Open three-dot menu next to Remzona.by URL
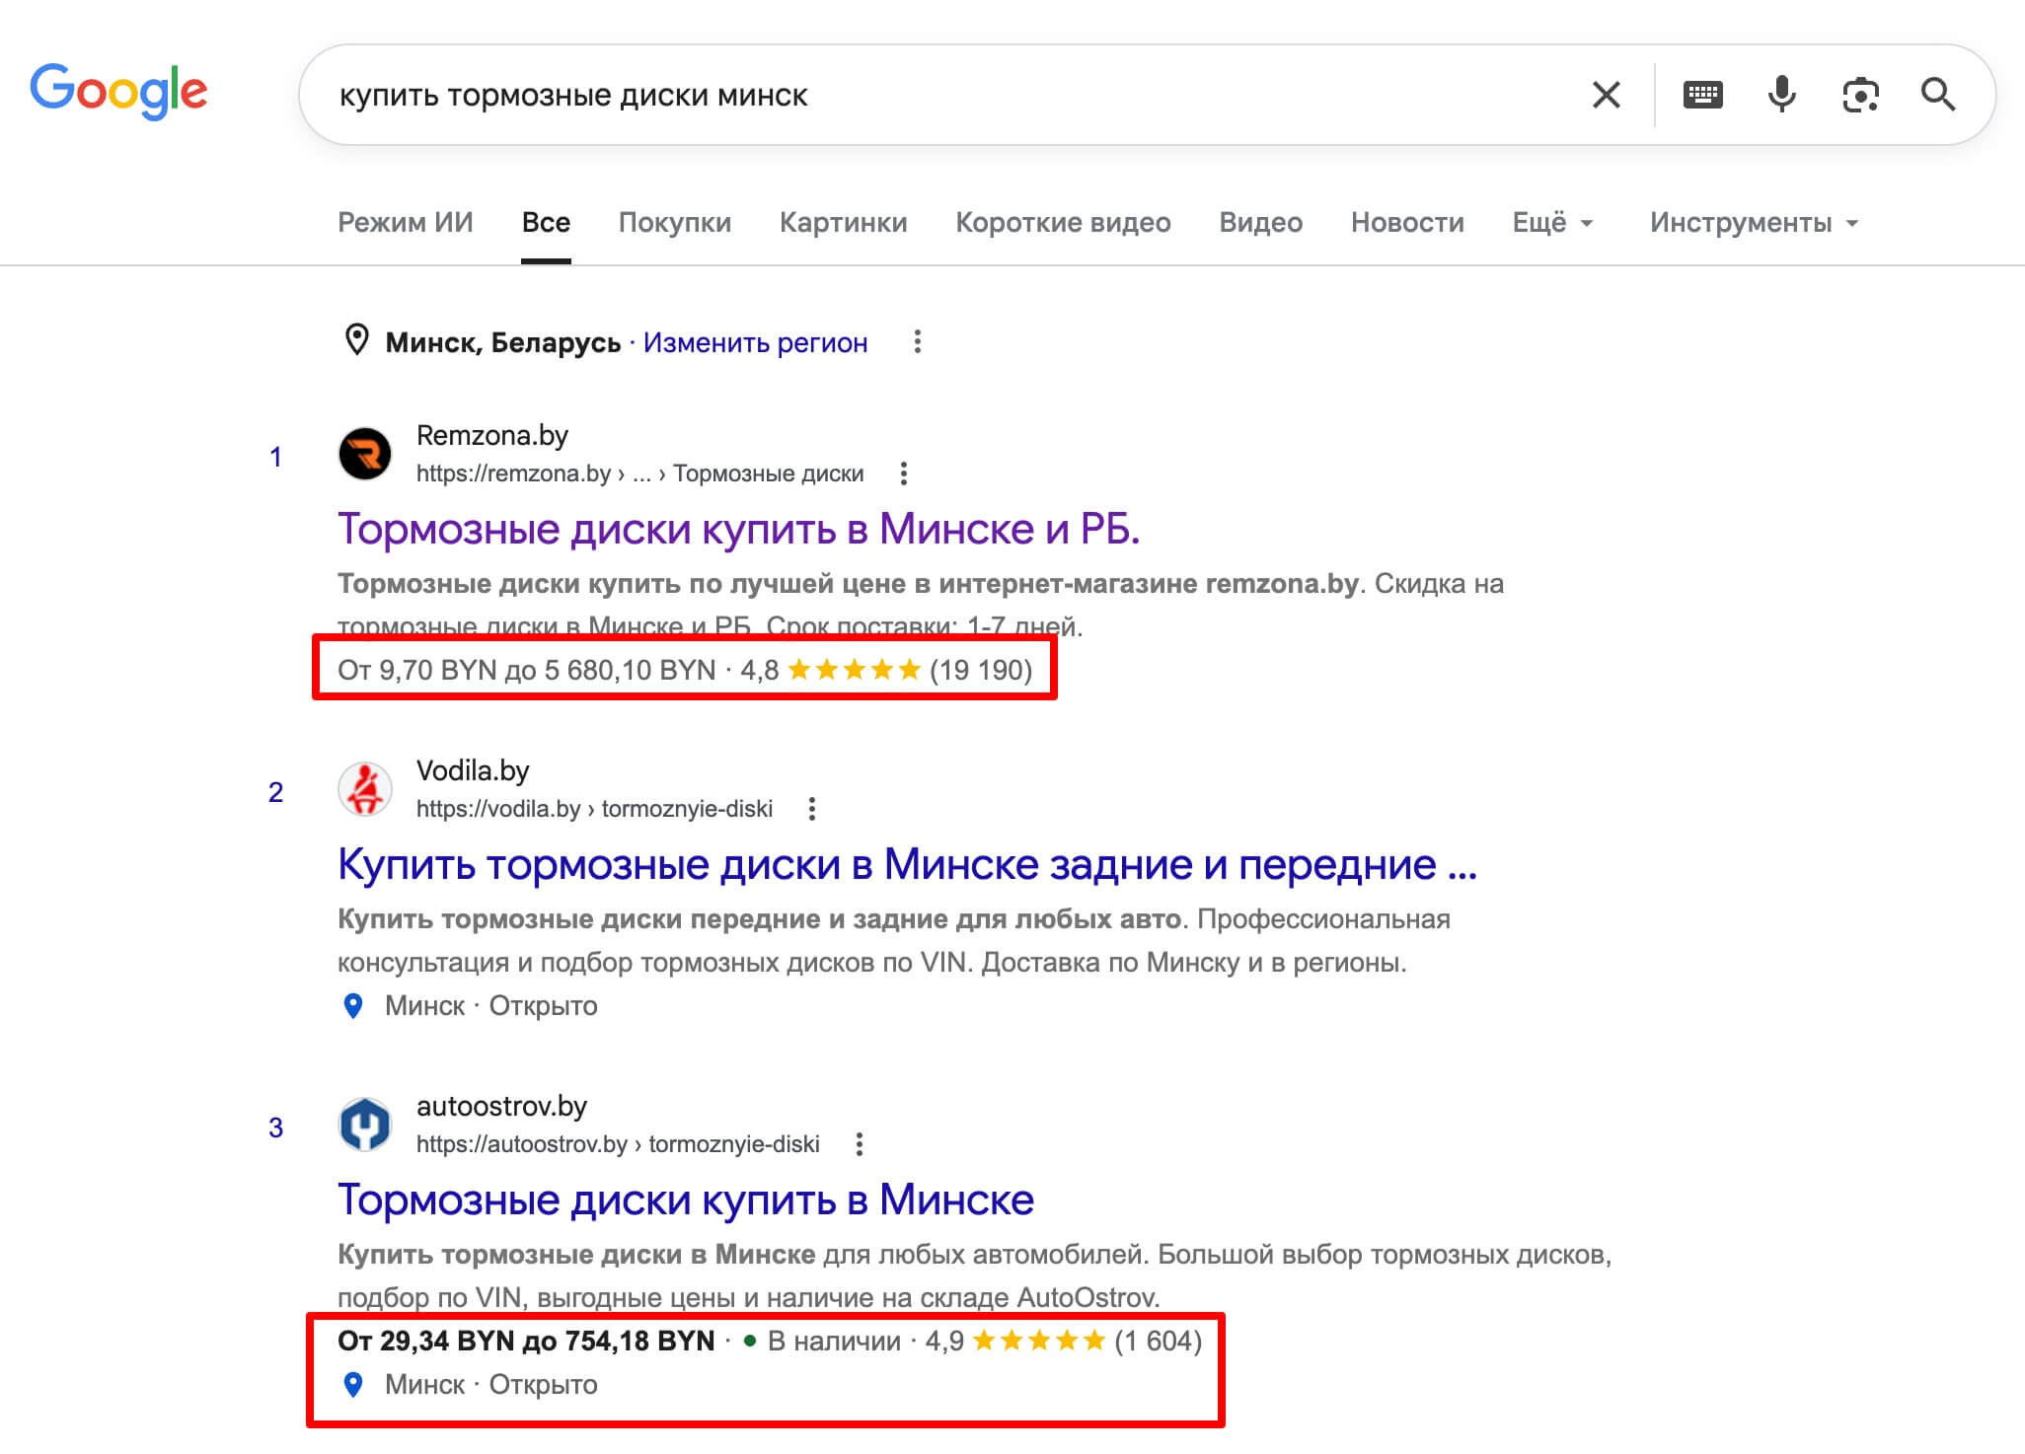The height and width of the screenshot is (1454, 2025). pos(903,473)
